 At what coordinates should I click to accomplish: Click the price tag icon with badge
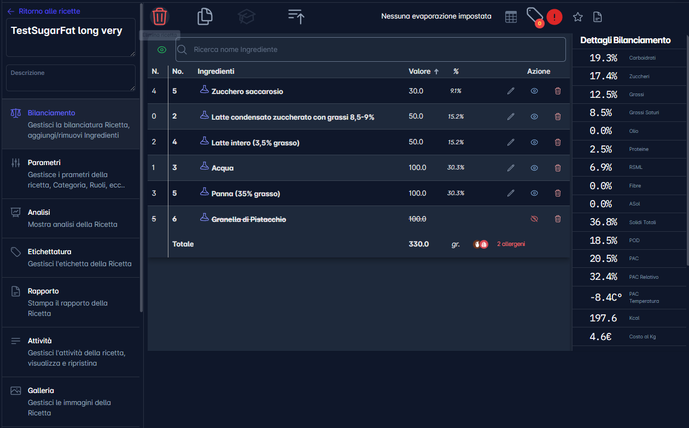point(534,16)
